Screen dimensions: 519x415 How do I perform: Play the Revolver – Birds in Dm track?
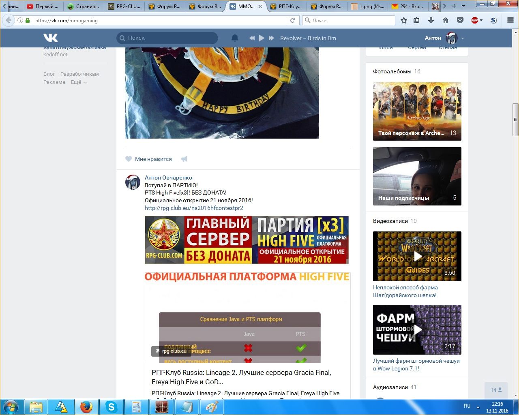coord(262,38)
